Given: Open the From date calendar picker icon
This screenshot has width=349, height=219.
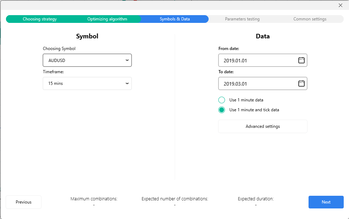Looking at the screenshot, I should pyautogui.click(x=301, y=60).
